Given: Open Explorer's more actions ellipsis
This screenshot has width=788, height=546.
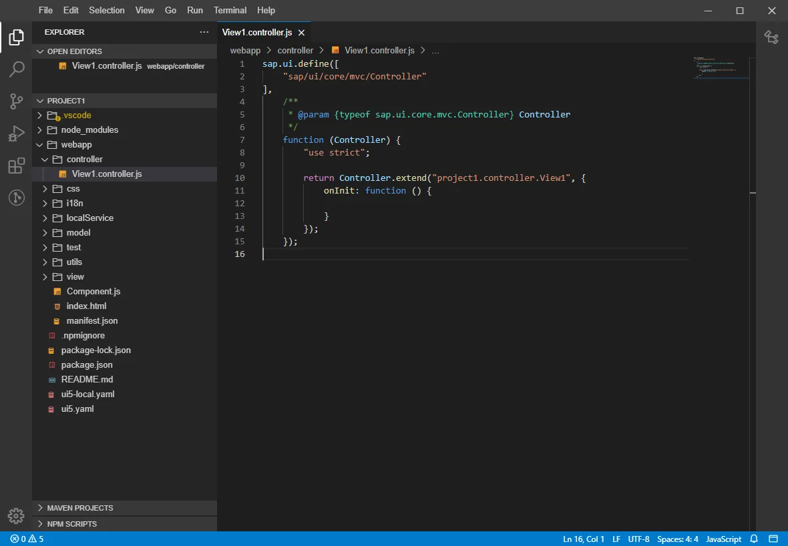Looking at the screenshot, I should [204, 32].
